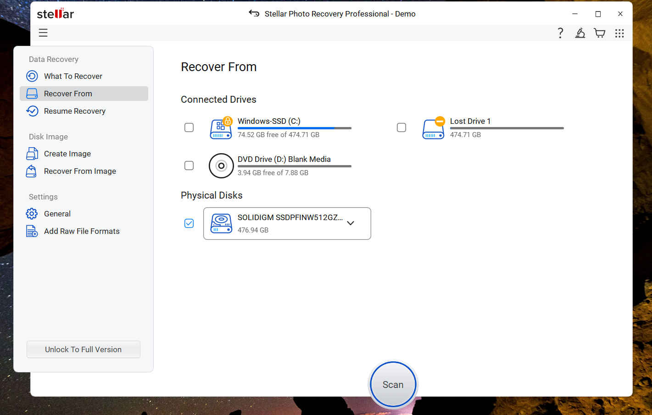The height and width of the screenshot is (415, 652).
Task: Minimize the Stellar window
Action: tap(575, 14)
